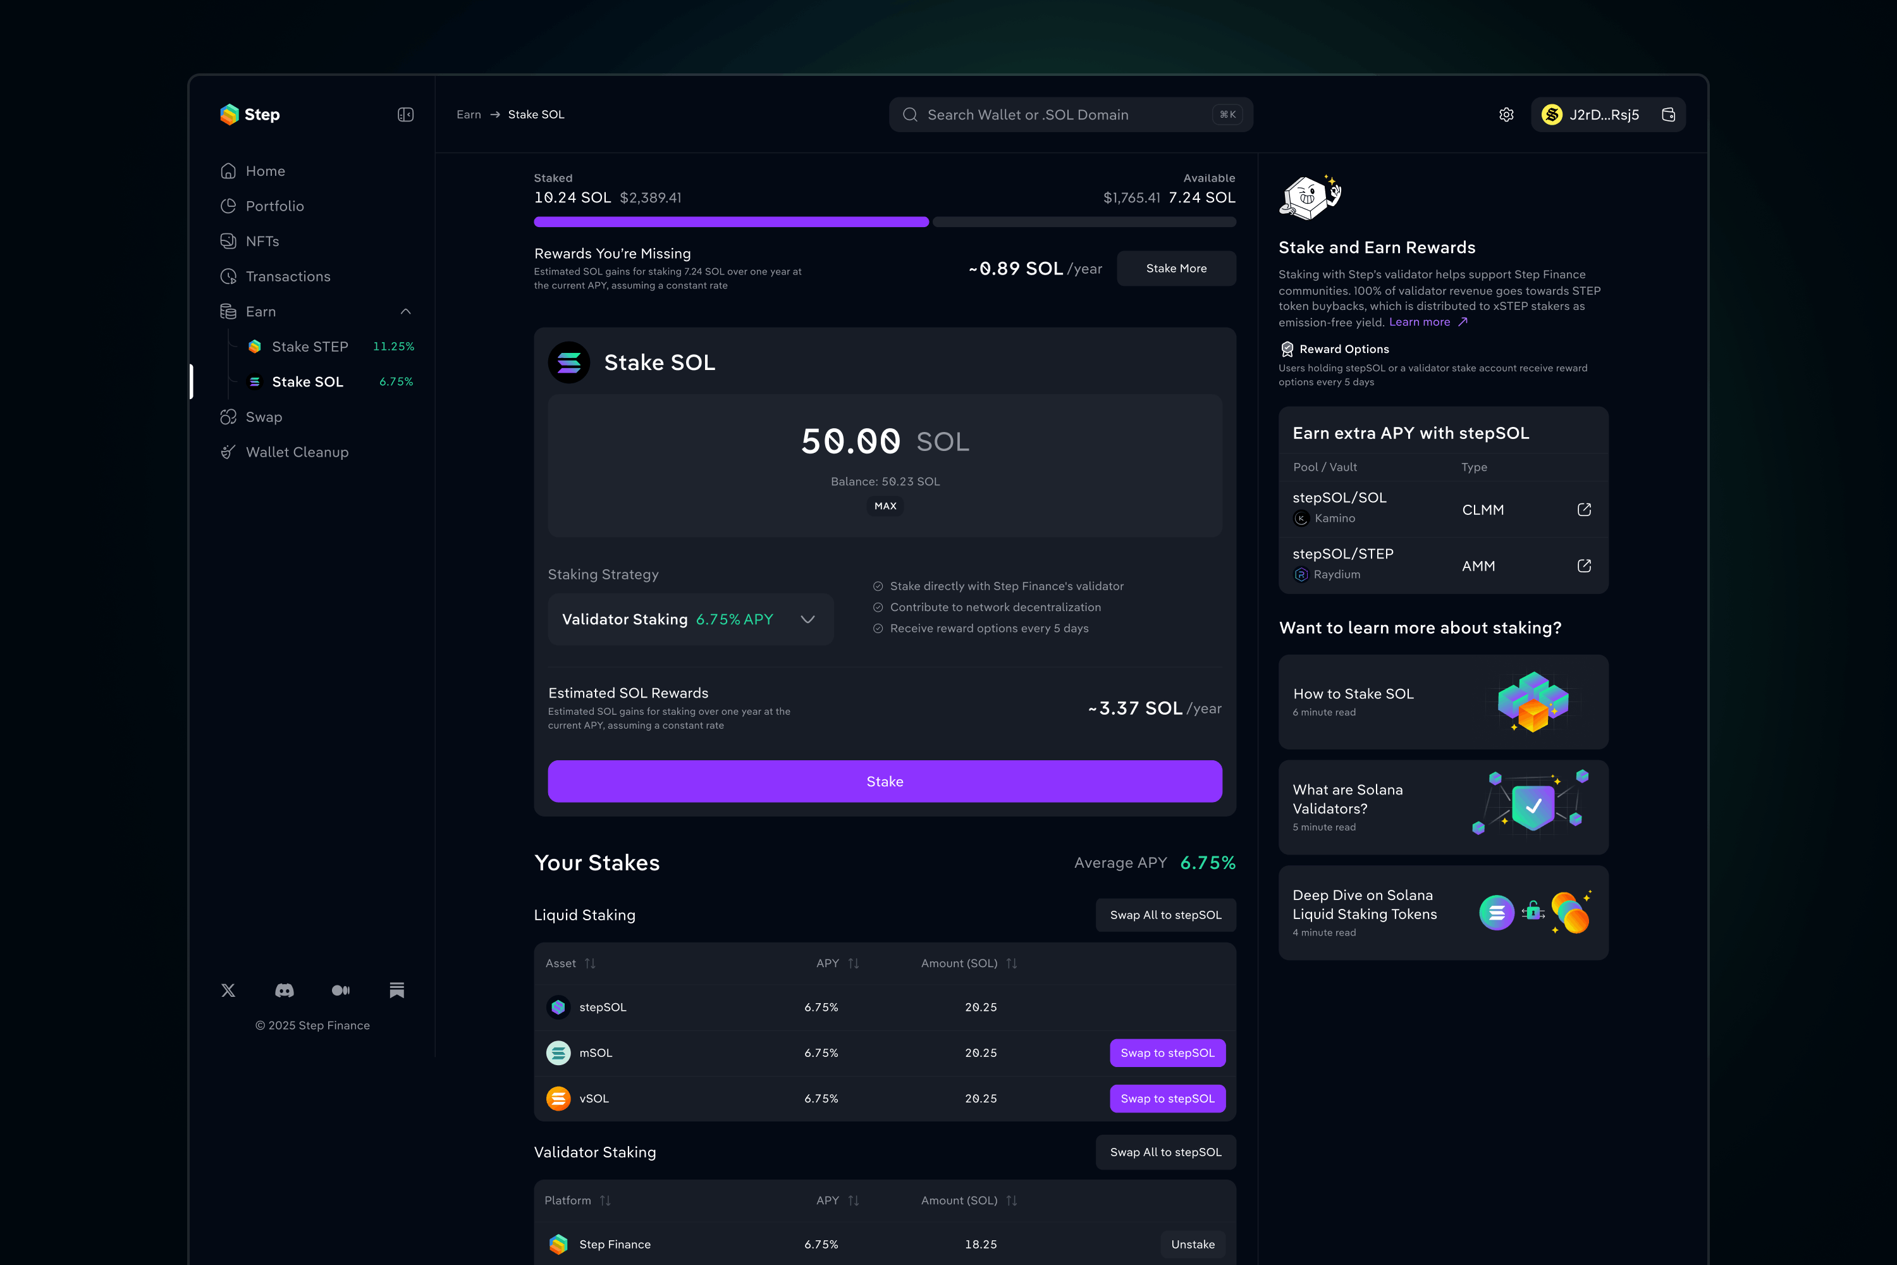
Task: Click wallet icon beside J2rD...Rsj5
Action: [1668, 114]
